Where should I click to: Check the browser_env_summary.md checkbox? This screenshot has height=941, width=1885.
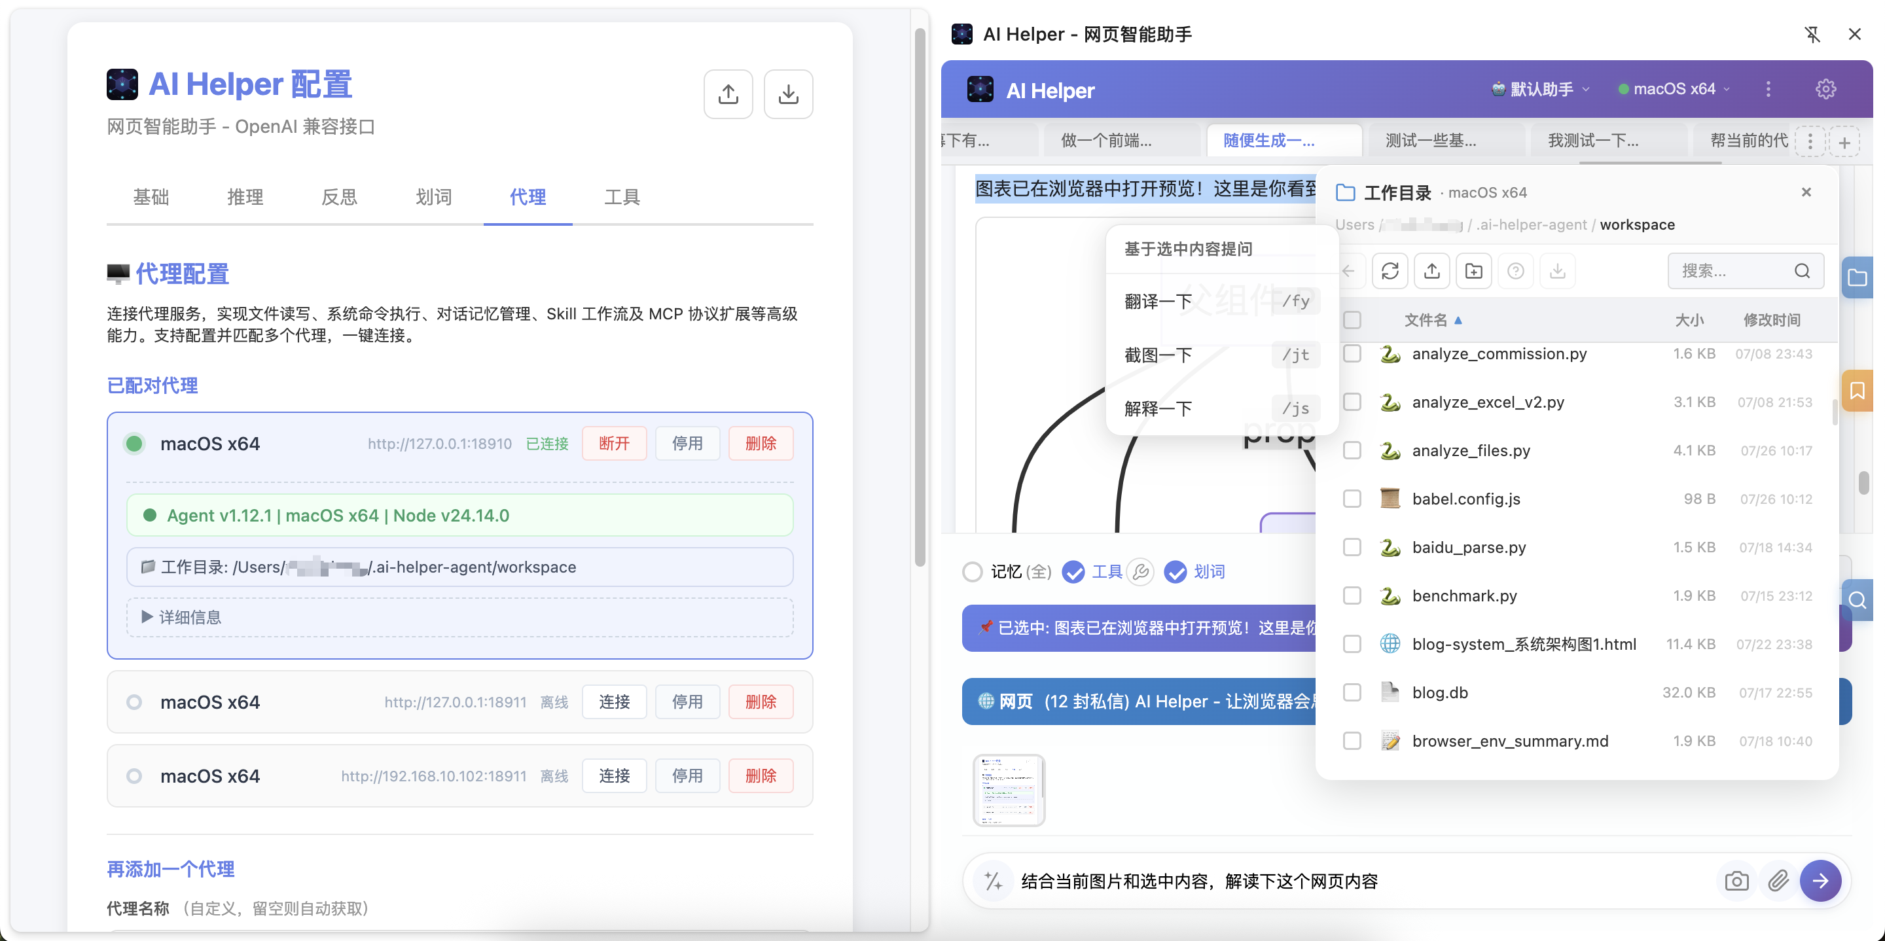1352,741
